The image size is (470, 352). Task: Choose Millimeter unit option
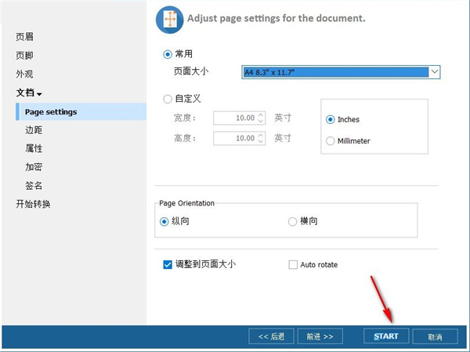[330, 140]
